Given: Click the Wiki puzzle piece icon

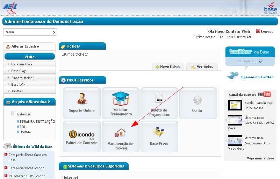Looking at the screenshot, I should pos(7,146).
